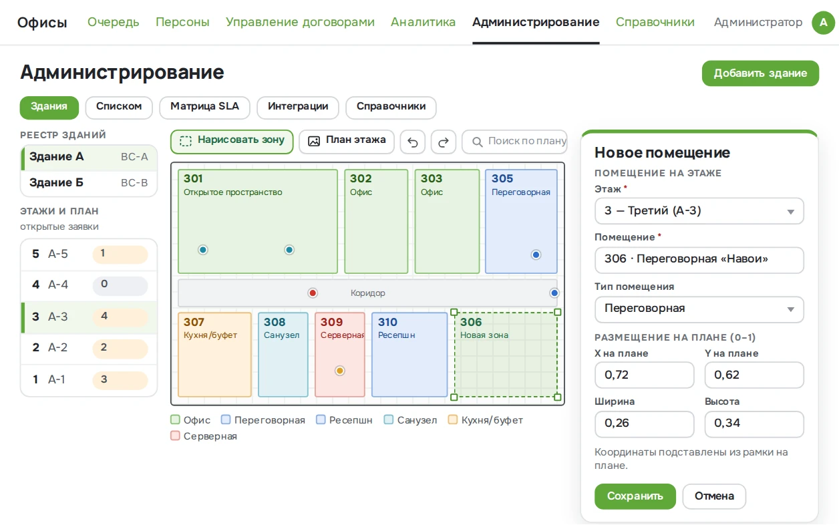Click the Коридор label on the plan
The image size is (839, 525).
click(368, 293)
